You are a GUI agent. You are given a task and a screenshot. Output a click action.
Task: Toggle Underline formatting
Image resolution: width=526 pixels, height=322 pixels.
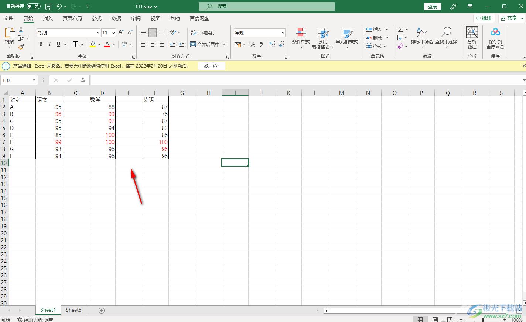58,44
